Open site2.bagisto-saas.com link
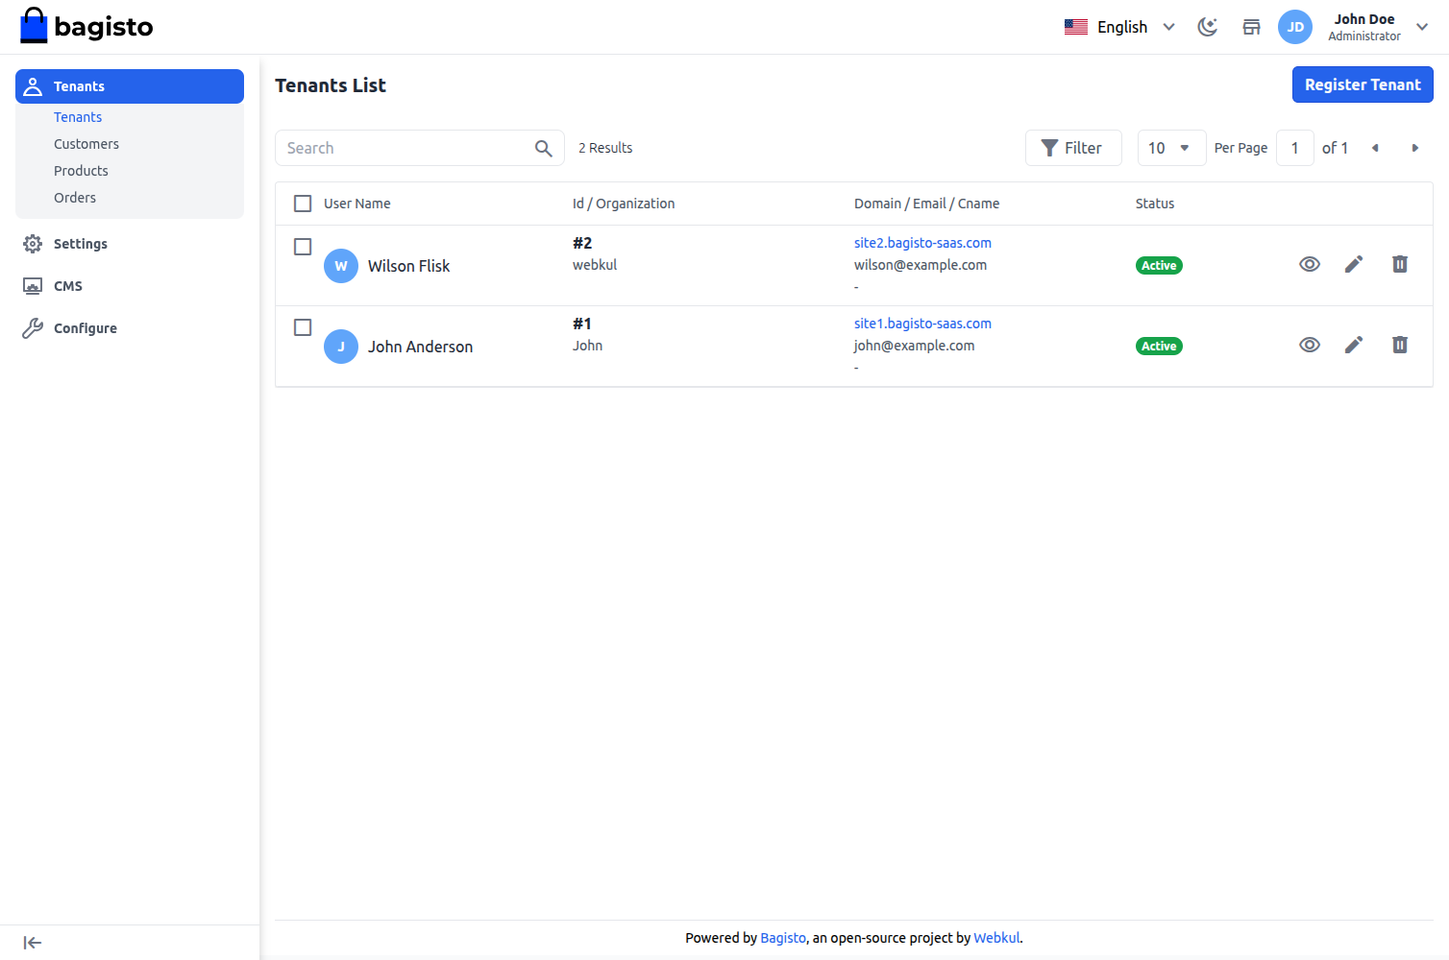The height and width of the screenshot is (960, 1449). [922, 243]
